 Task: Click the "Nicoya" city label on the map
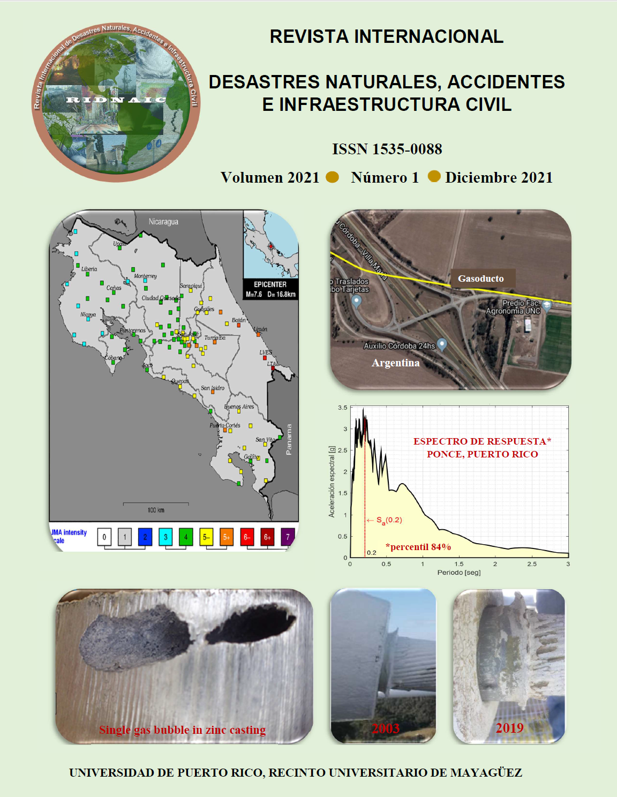pos(88,314)
